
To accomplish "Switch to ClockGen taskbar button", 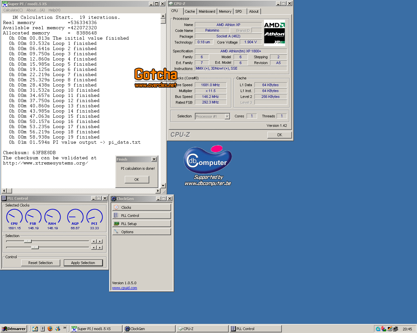I will (x=150, y=329).
